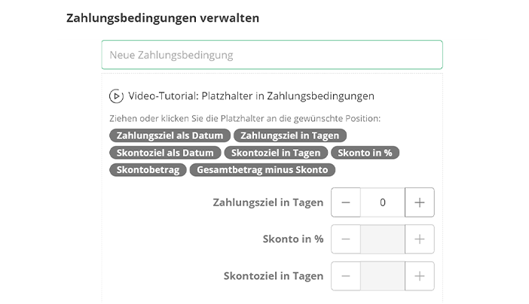529x304 pixels.
Task: Insert the Skontoziel in Tagen placeholder tag
Action: 276,153
